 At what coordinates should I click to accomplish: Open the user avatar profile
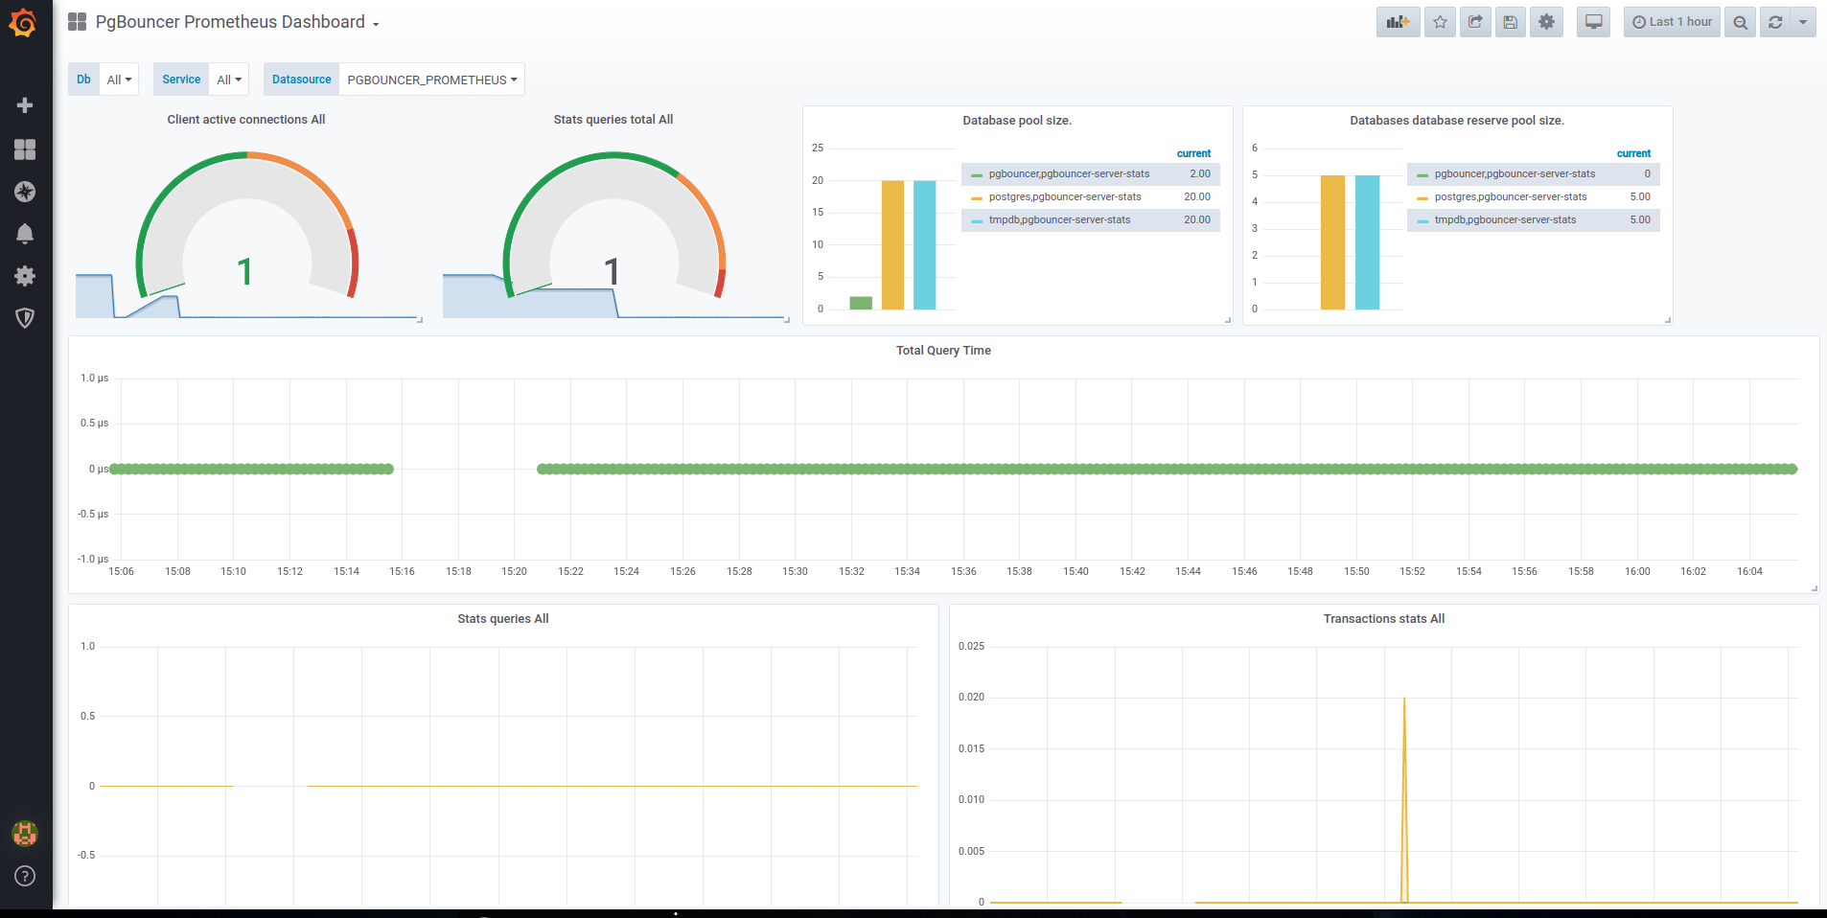coord(25,834)
